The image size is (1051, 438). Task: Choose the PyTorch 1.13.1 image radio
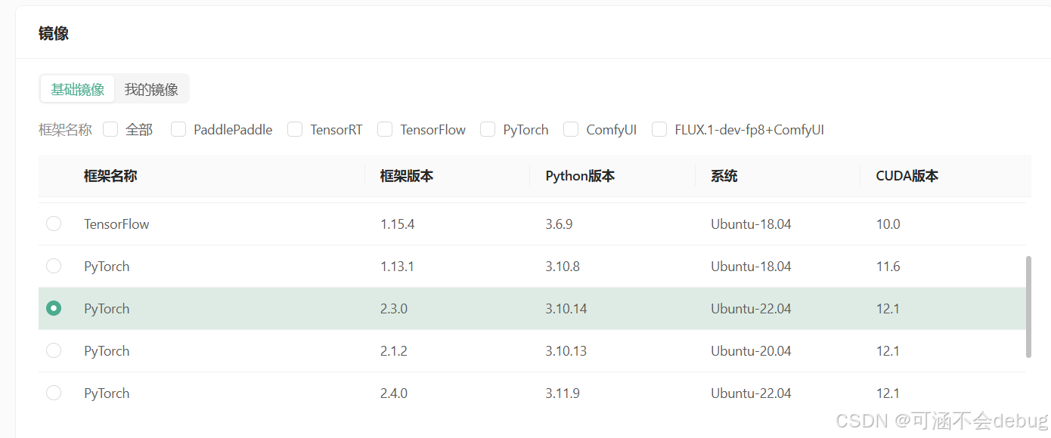[54, 266]
